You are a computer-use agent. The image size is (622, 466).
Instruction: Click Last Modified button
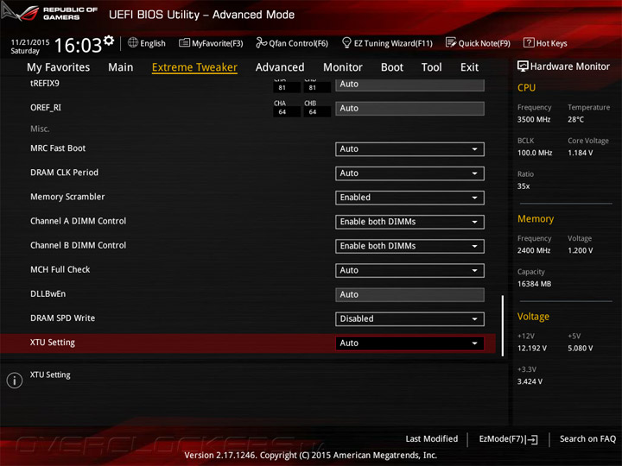(x=432, y=439)
